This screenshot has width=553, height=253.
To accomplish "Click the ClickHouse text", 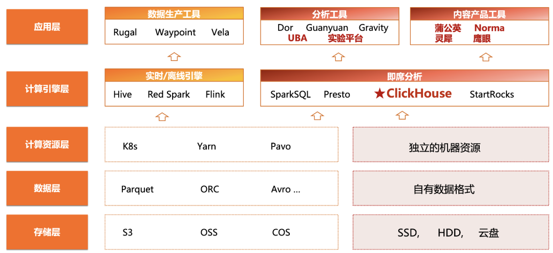I will (x=419, y=94).
